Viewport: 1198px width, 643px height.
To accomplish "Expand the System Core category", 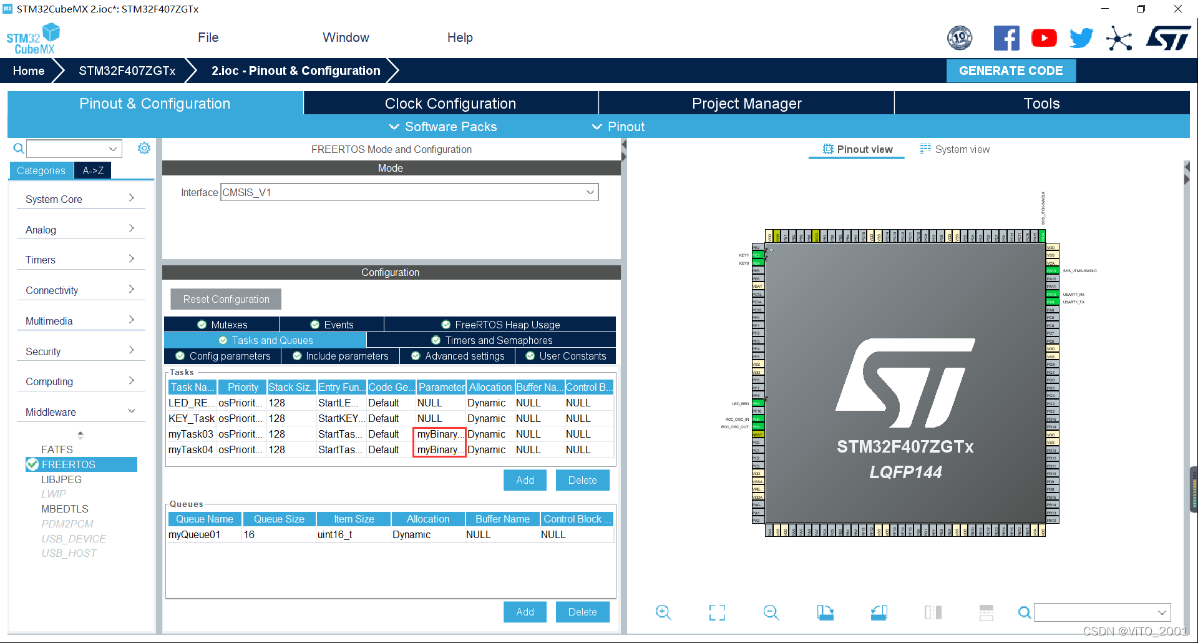I will [81, 199].
